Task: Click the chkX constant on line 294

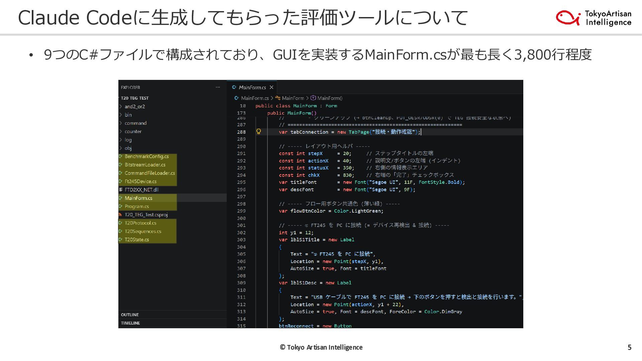Action: tap(314, 175)
